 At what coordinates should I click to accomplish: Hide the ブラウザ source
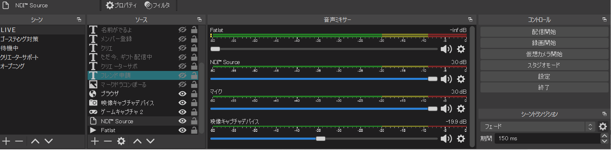182,94
